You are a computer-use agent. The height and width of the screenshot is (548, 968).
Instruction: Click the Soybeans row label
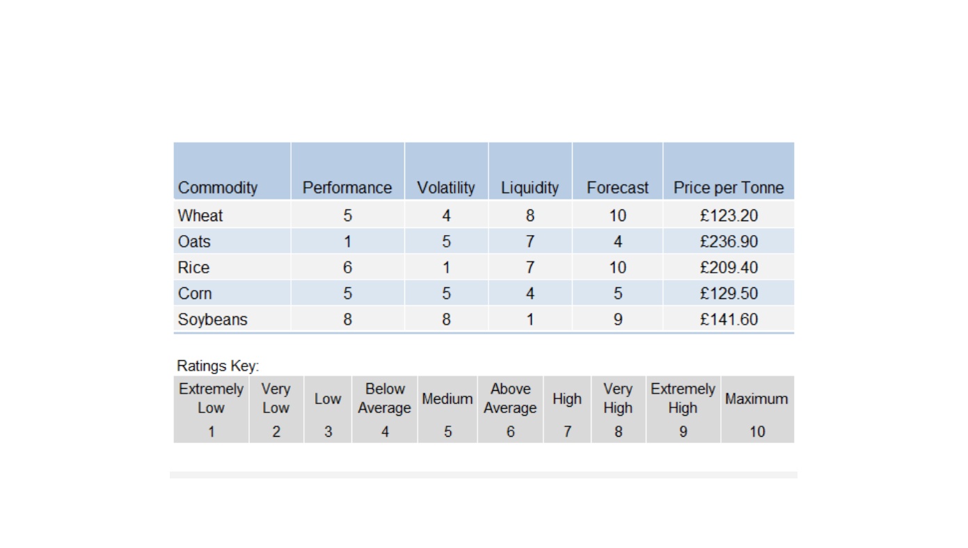(x=212, y=320)
